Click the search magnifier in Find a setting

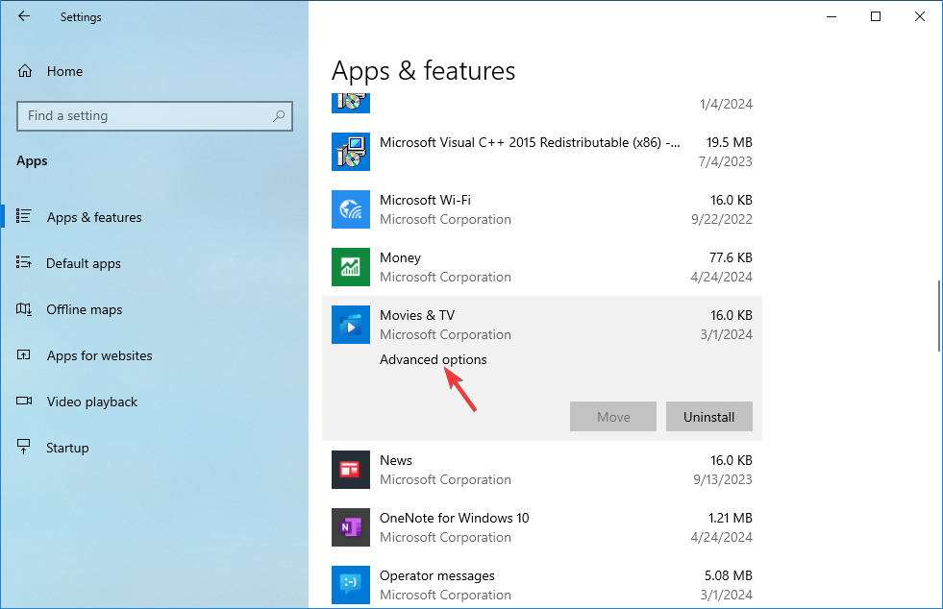tap(279, 115)
